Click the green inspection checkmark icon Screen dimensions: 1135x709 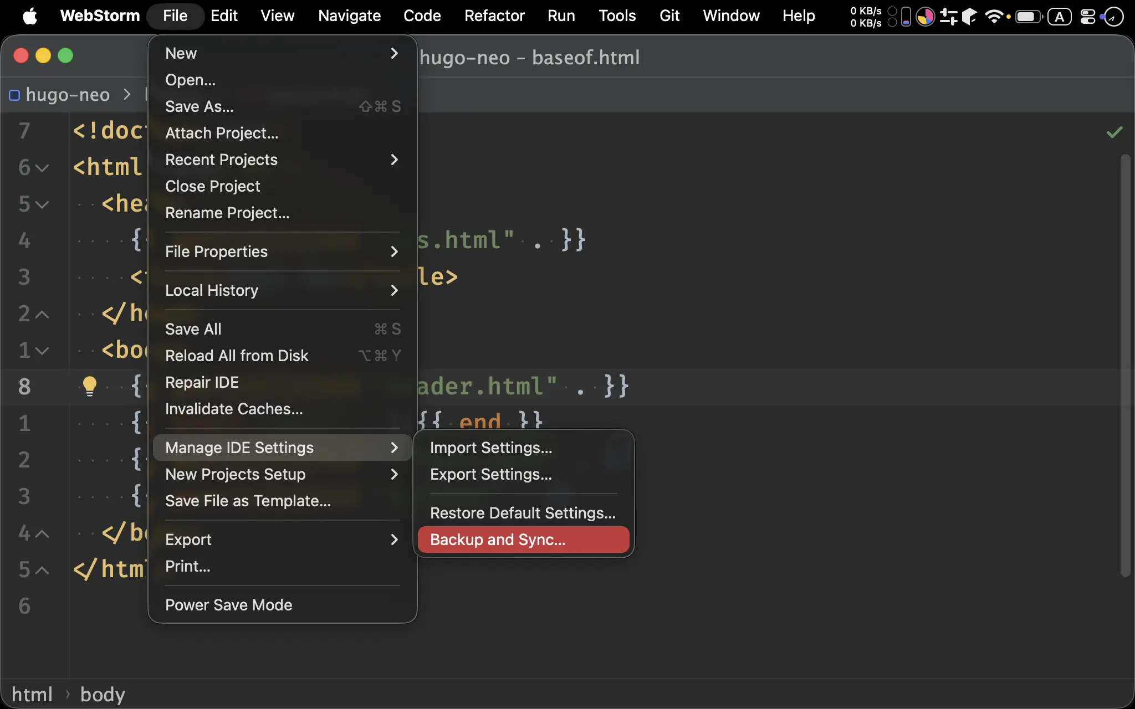(x=1114, y=132)
